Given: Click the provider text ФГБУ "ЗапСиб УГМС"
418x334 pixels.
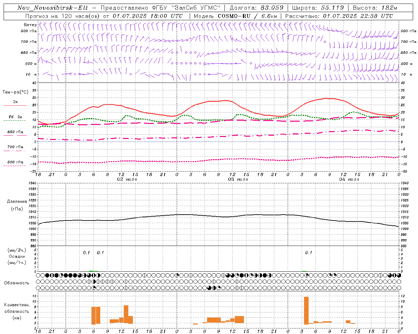Looking at the screenshot, I should tap(186, 8).
